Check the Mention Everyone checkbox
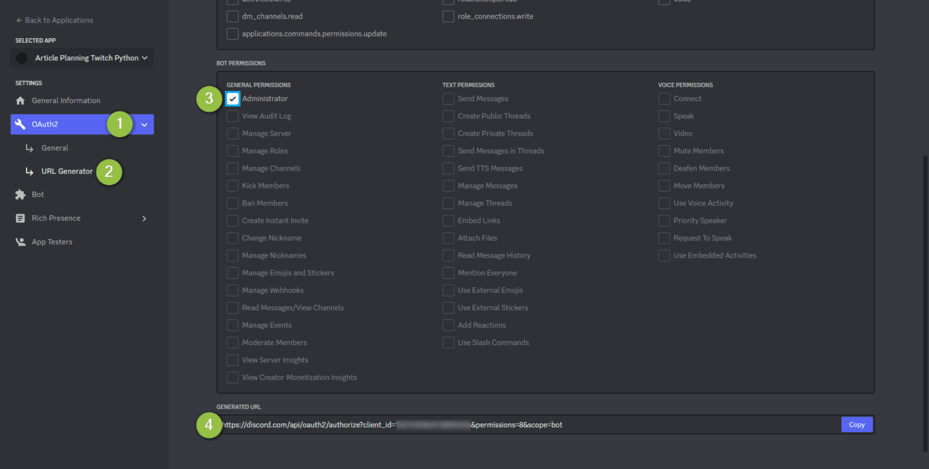Image resolution: width=929 pixels, height=469 pixels. pyautogui.click(x=448, y=273)
